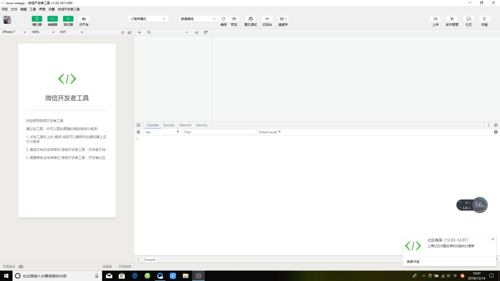
Task: Open File Explorer from taskbar
Action: 186,276
